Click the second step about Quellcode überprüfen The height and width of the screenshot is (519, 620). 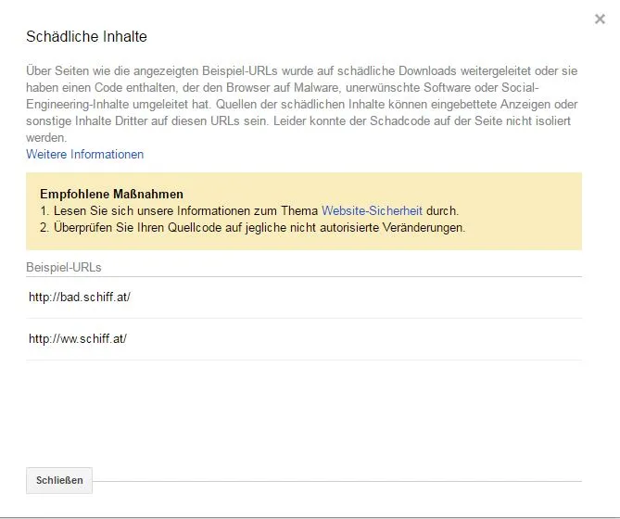pos(253,228)
